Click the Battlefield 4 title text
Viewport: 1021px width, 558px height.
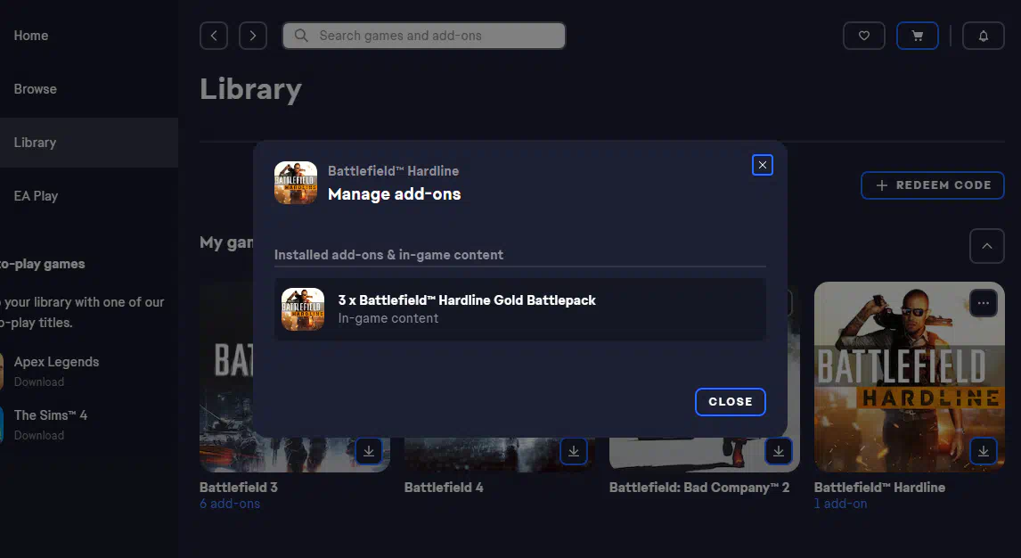[444, 487]
